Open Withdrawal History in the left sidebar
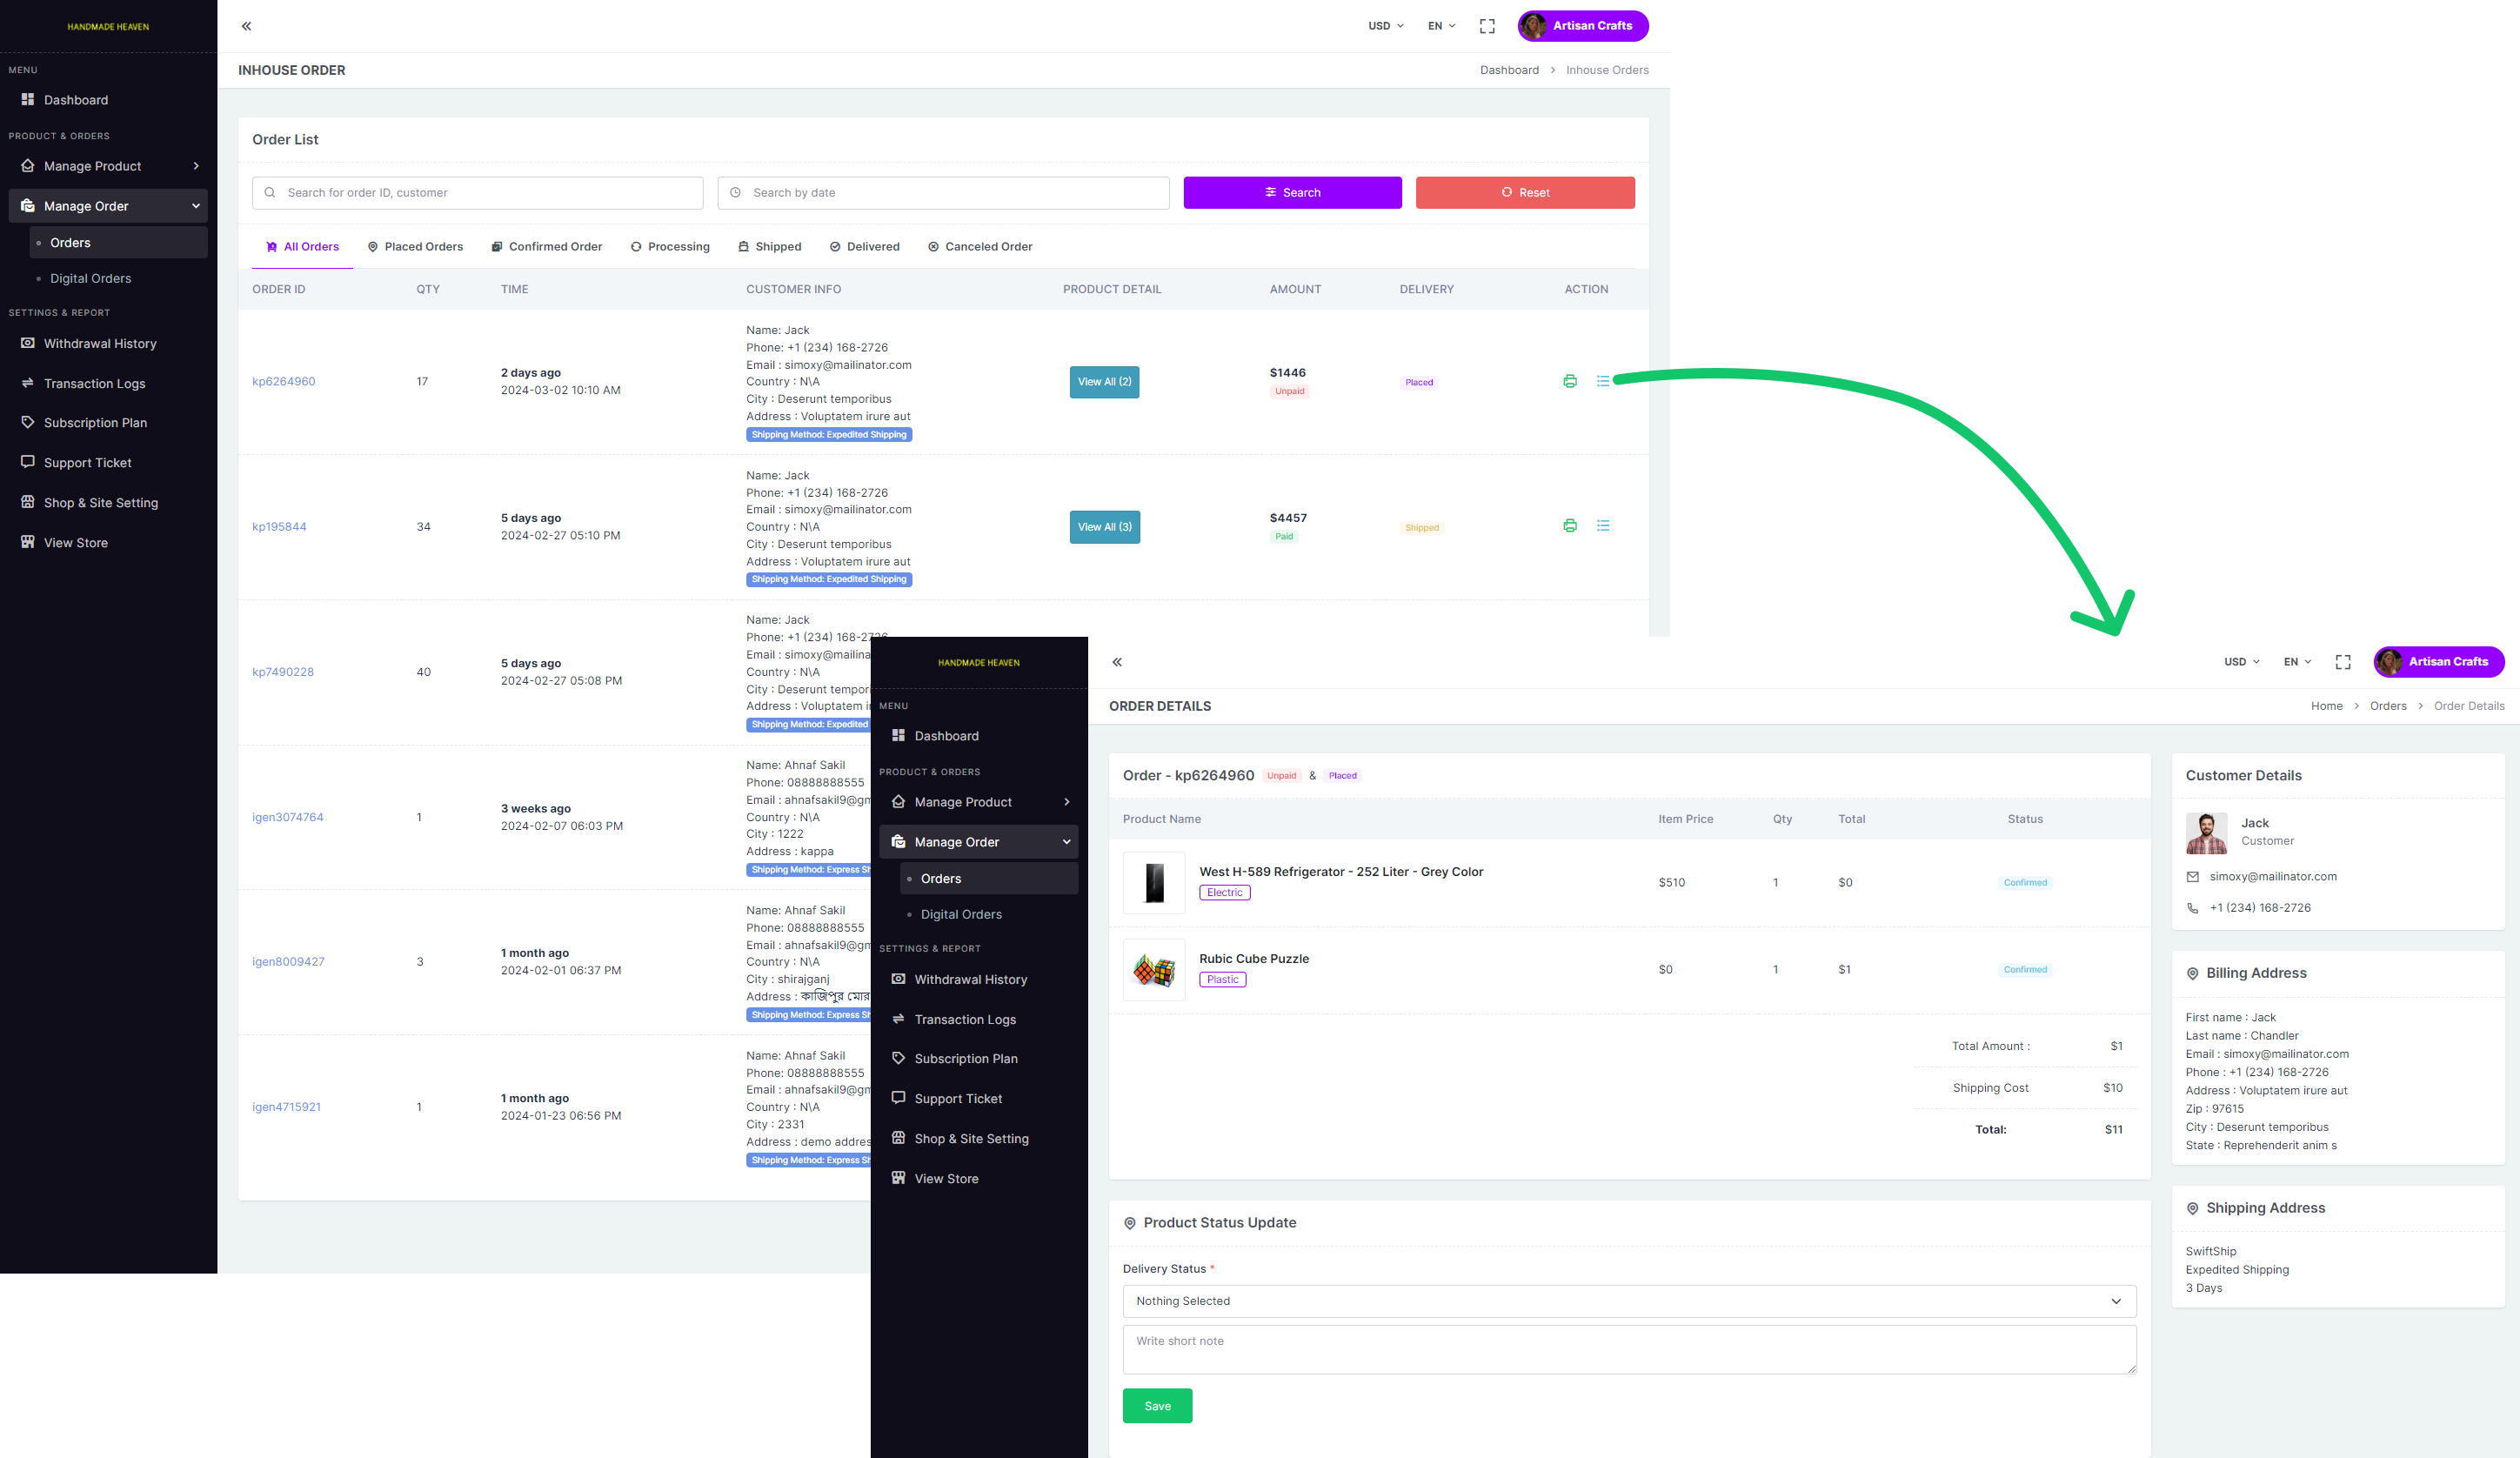 100,344
